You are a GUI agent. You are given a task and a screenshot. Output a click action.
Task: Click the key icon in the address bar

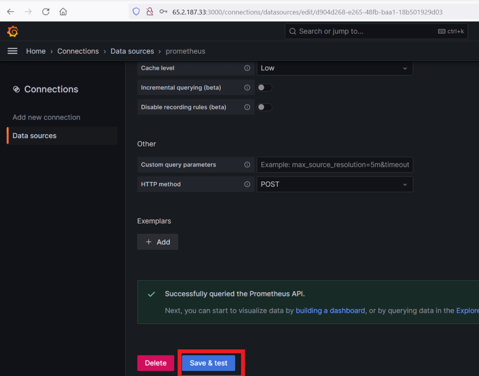(163, 12)
